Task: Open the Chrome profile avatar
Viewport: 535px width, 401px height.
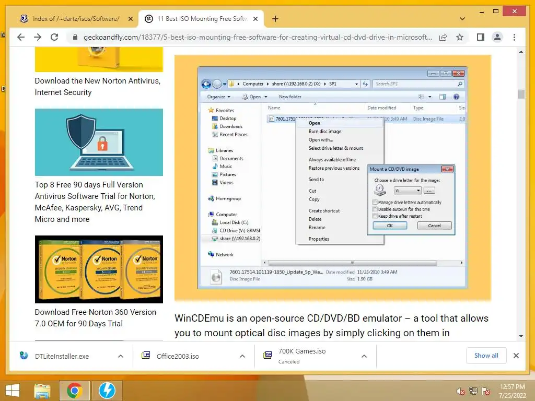Action: [x=497, y=37]
